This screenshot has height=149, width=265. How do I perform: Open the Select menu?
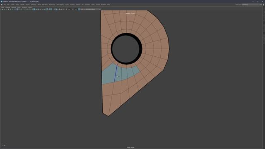(x=17, y=5)
